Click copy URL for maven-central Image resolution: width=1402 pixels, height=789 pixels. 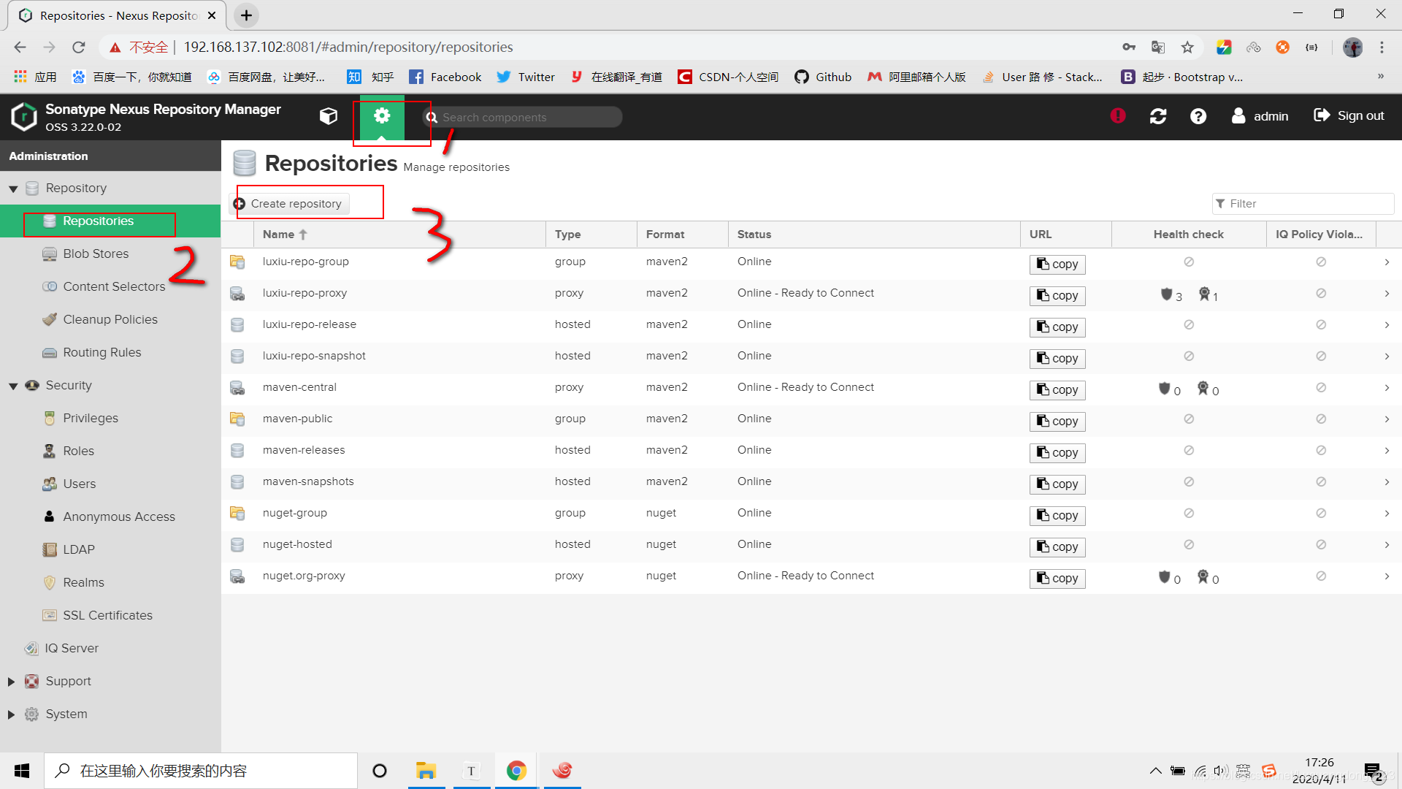pos(1057,389)
